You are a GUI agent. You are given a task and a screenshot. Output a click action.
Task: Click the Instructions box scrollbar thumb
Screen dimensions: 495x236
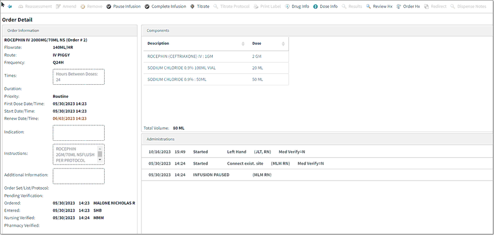point(100,154)
